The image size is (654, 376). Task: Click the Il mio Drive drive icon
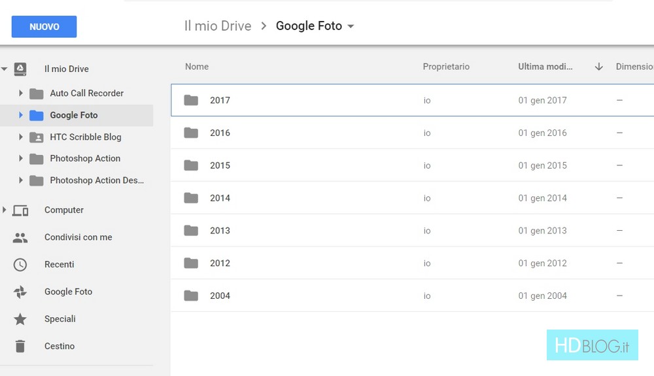[20, 69]
